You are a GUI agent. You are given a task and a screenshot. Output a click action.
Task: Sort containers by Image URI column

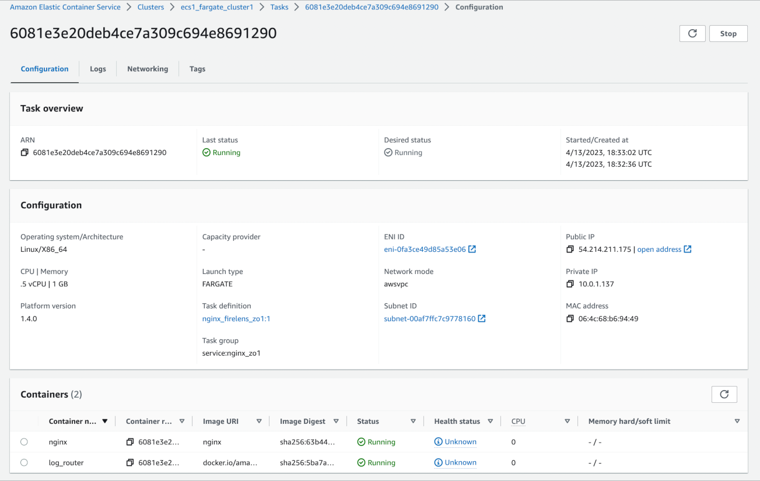coord(259,422)
